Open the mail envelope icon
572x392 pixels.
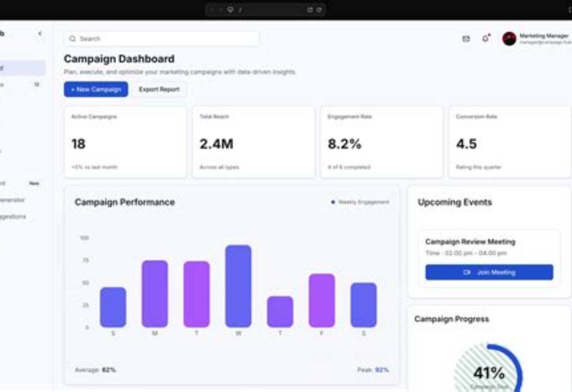[x=466, y=39]
